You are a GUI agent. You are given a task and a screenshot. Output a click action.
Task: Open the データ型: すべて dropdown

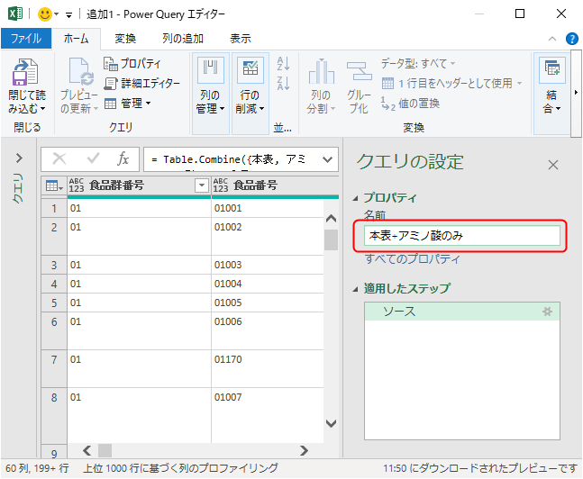click(x=418, y=64)
